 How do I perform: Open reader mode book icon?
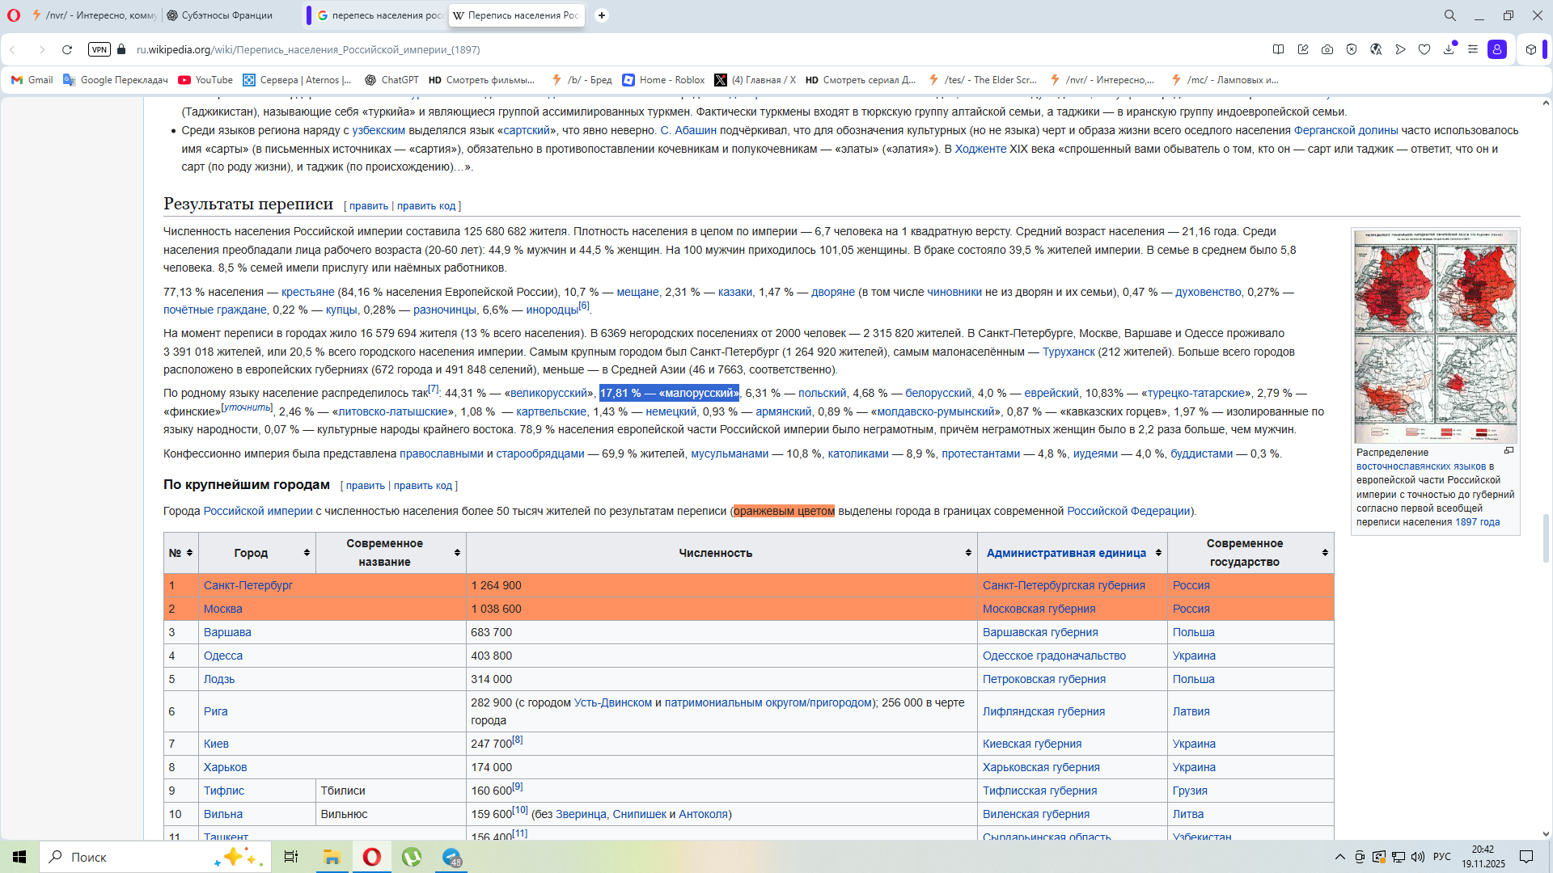click(1278, 49)
